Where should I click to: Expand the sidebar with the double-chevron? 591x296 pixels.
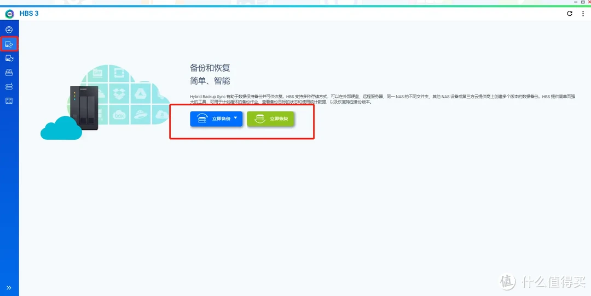click(9, 288)
